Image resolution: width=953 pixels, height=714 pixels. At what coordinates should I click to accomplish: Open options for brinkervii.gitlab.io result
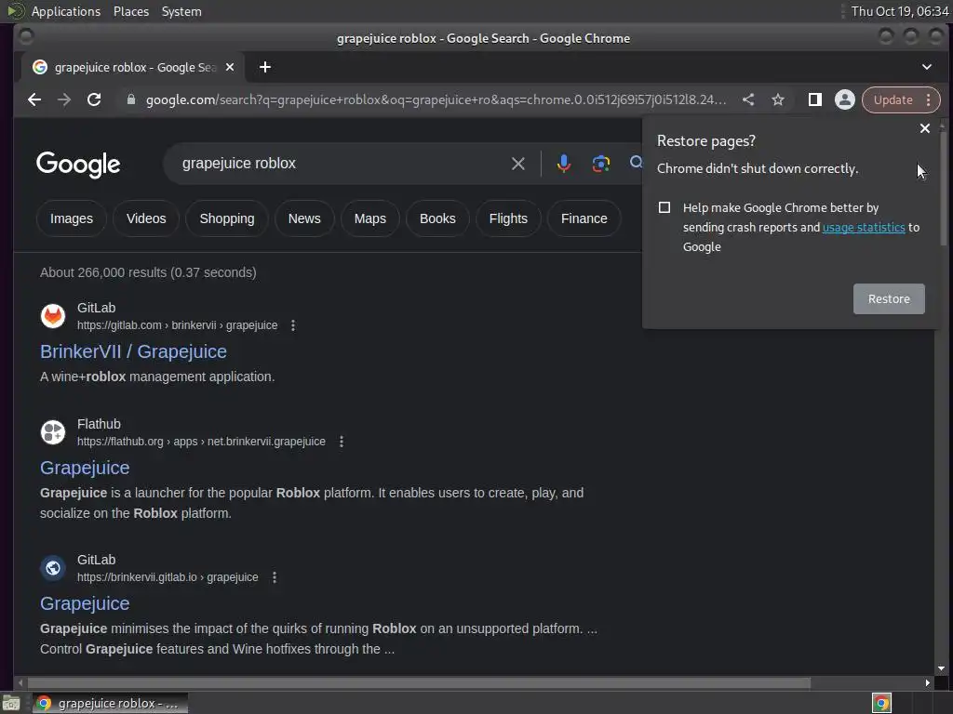click(x=275, y=577)
